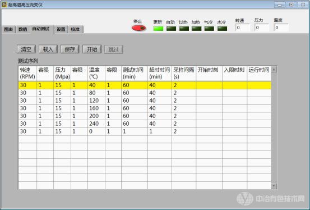Click the 转速 value field
Image resolution: width=310 pixels, height=210 pixels.
[243, 28]
